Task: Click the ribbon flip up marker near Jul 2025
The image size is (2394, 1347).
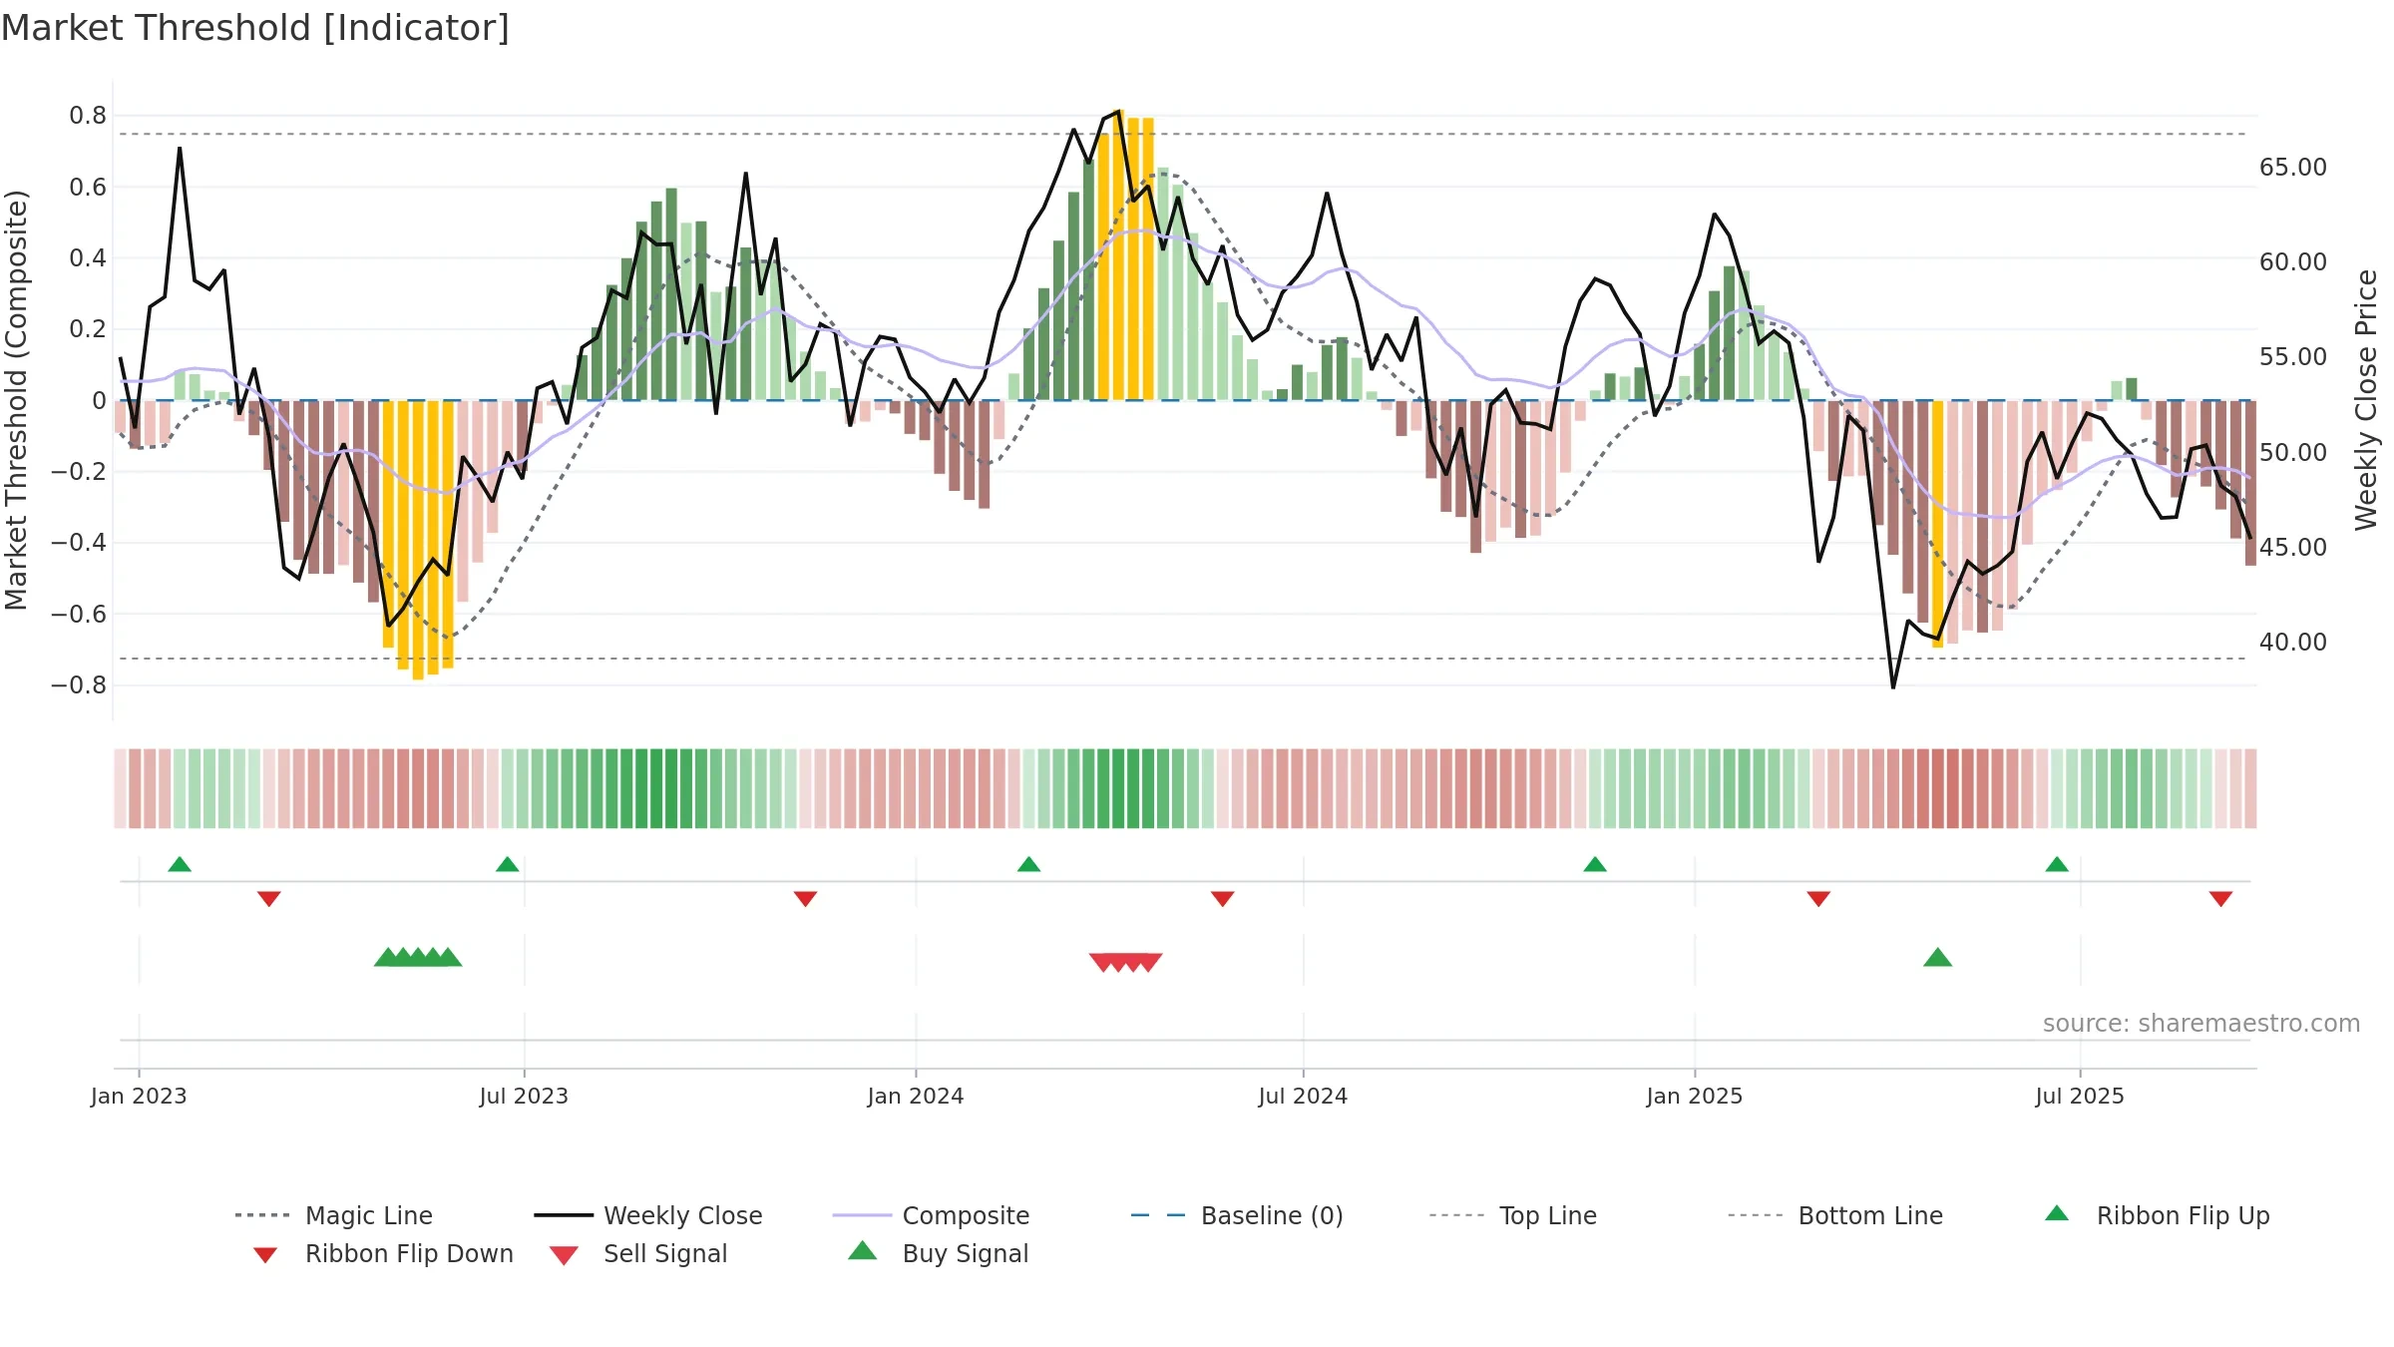Action: pyautogui.click(x=2057, y=864)
